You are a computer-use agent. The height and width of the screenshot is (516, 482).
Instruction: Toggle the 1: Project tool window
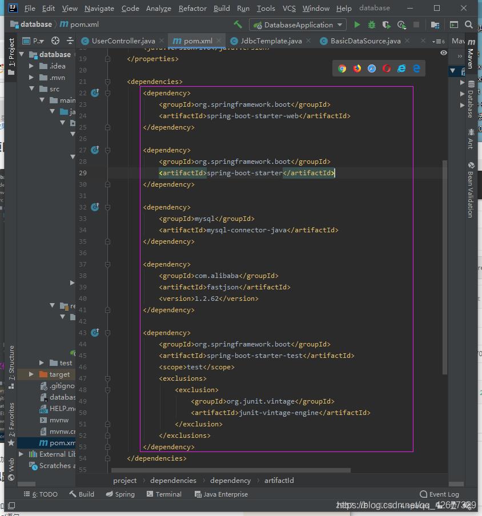(x=11, y=53)
